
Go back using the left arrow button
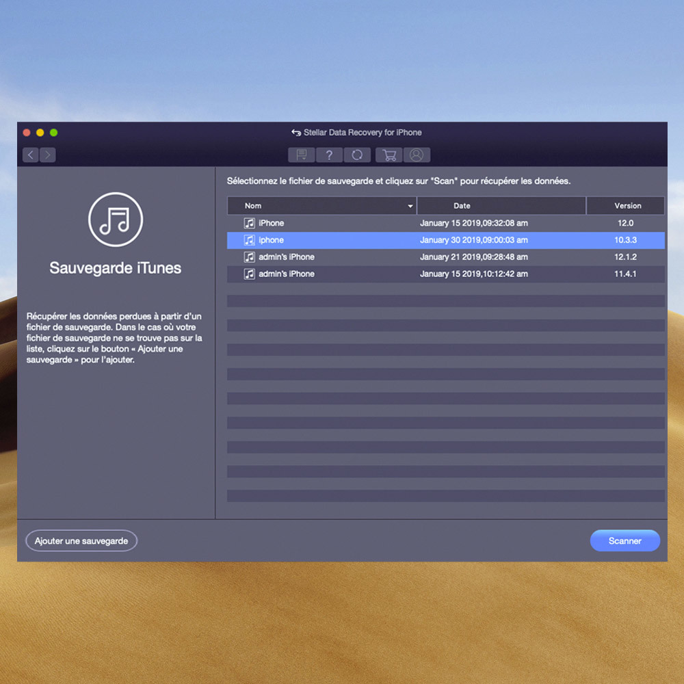click(31, 155)
